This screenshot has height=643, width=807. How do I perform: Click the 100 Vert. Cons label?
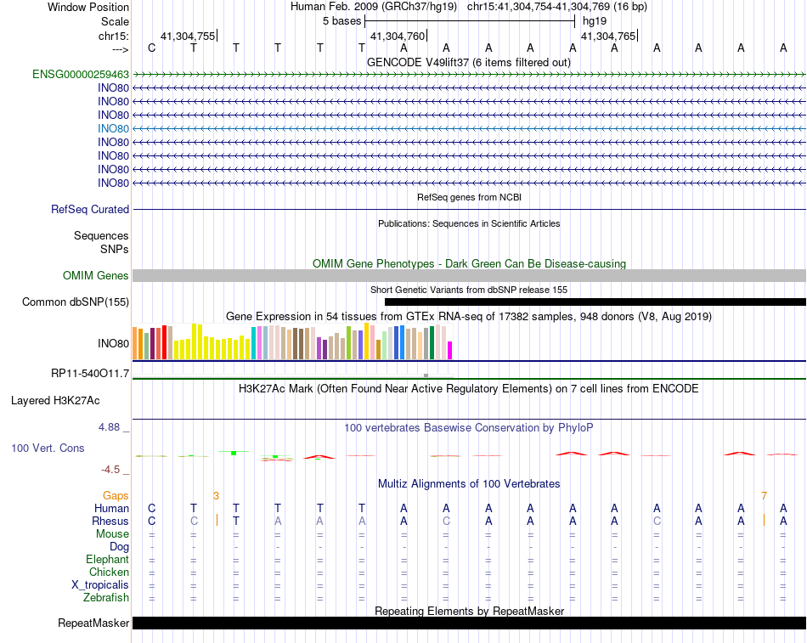tap(48, 448)
